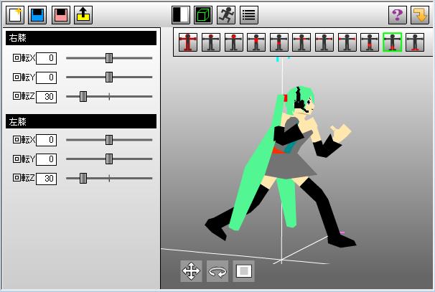Select the red thighs figure icon
Image resolution: width=435 pixels, height=292 pixels.
pos(370,42)
